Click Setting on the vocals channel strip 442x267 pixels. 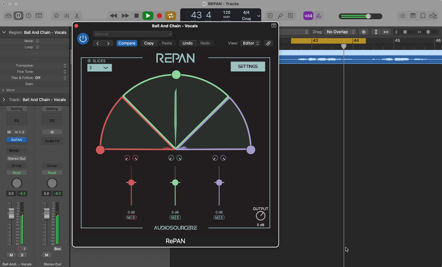point(17,109)
